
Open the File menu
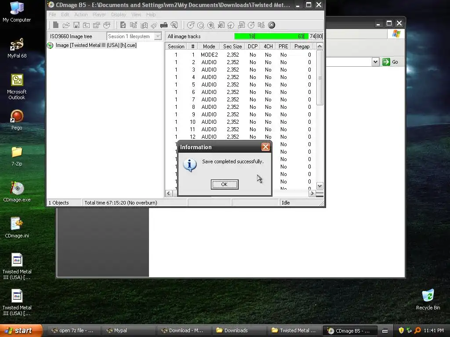tap(52, 14)
